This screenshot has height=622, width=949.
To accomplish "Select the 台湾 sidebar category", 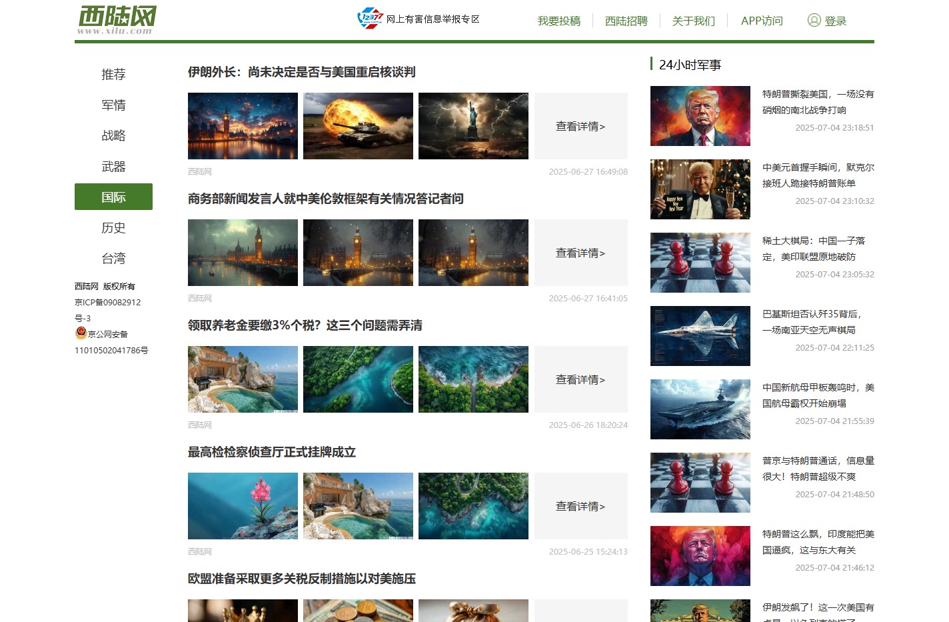I will (113, 258).
